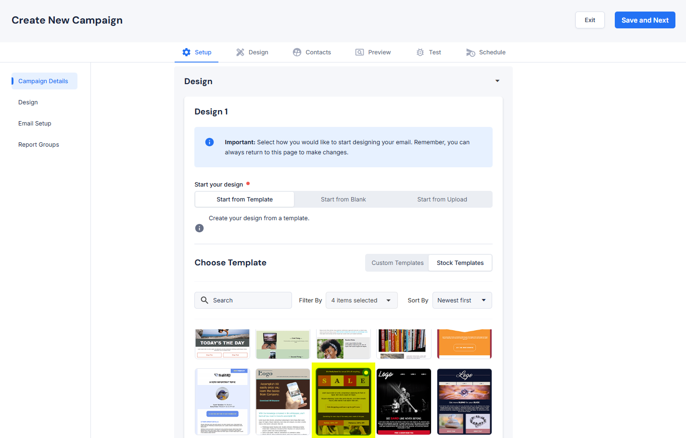The height and width of the screenshot is (438, 686).
Task: Switch to the Setup tab
Action: 196,52
